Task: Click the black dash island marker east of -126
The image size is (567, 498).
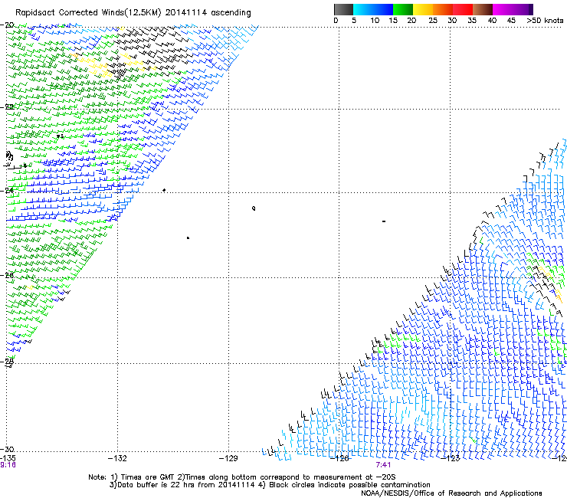Action: point(384,221)
